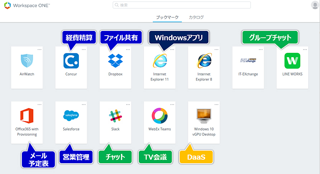The width and height of the screenshot is (320, 174).
Task: Click the Concur label text
Action: [71, 74]
